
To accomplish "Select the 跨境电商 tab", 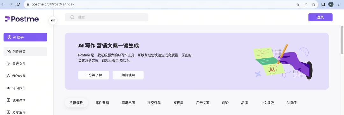I will tap(128, 103).
